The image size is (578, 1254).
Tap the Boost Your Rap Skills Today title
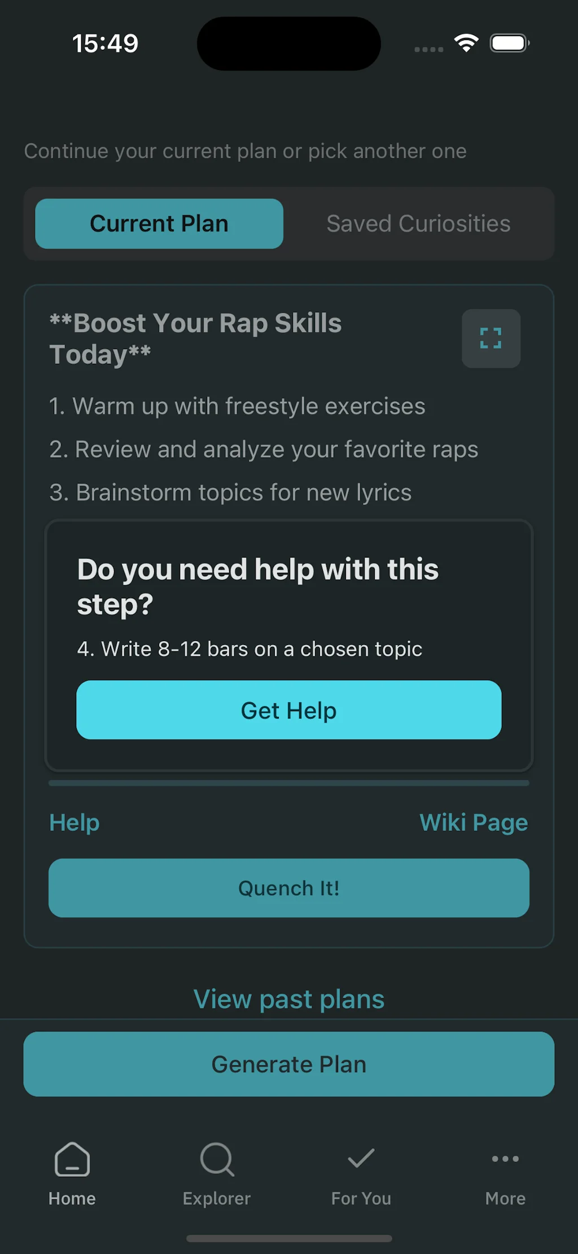[x=195, y=338]
